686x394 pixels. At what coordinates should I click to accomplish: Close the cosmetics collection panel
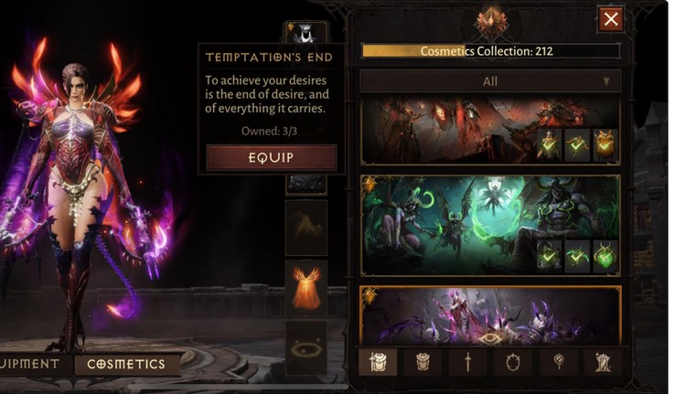611,19
